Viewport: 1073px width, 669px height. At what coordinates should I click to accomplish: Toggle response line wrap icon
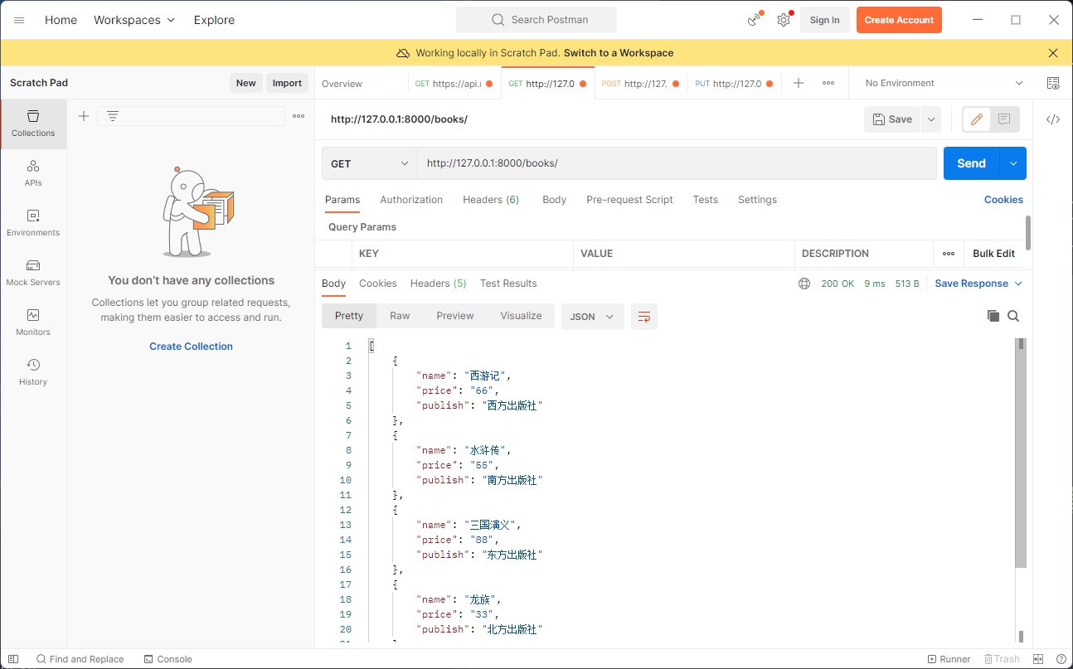coord(644,317)
